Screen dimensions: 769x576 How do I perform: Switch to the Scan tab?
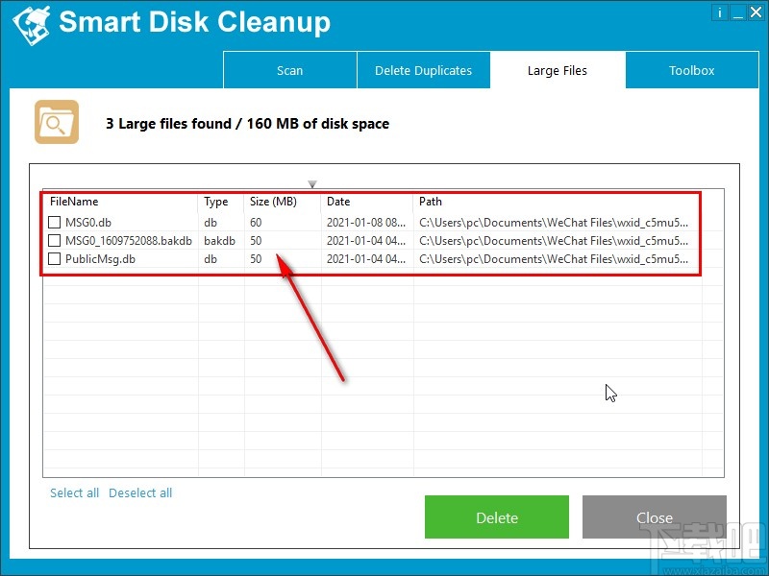click(290, 70)
